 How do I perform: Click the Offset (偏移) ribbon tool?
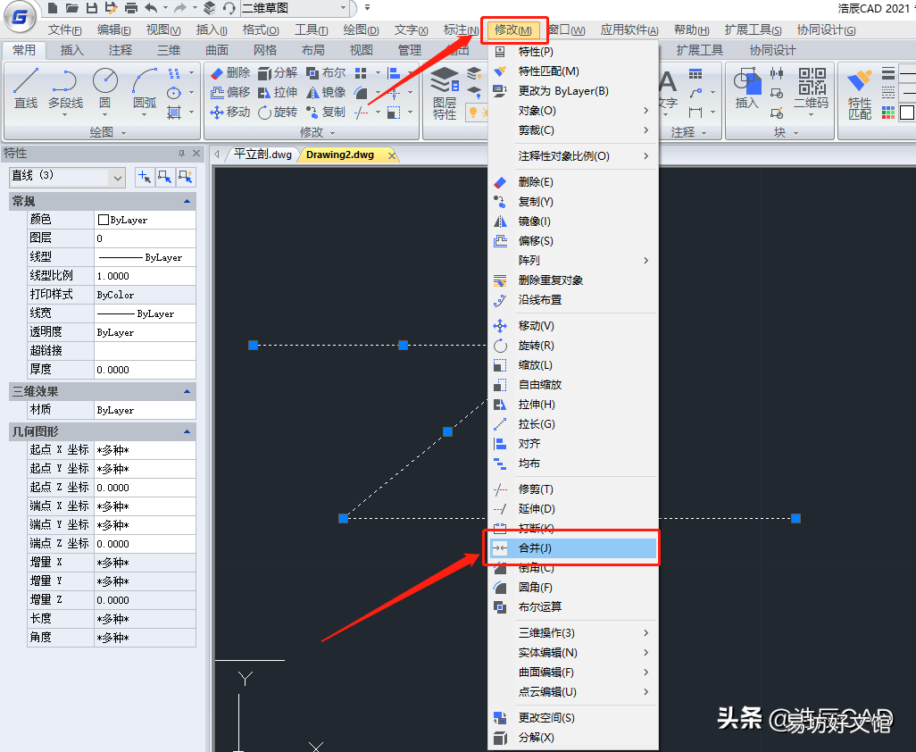coord(230,92)
